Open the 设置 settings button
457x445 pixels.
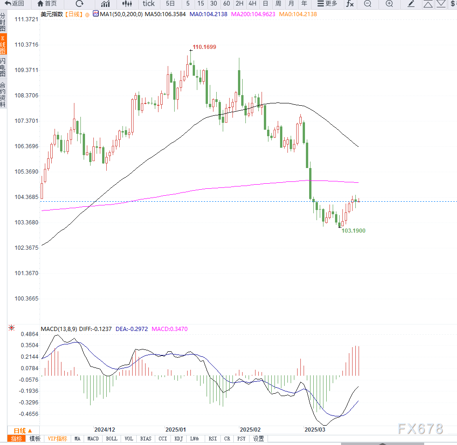pos(258,439)
